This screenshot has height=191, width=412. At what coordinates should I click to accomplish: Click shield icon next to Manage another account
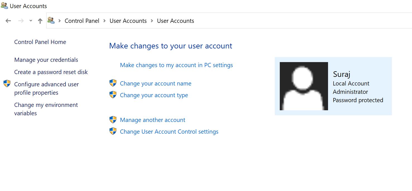click(x=113, y=120)
